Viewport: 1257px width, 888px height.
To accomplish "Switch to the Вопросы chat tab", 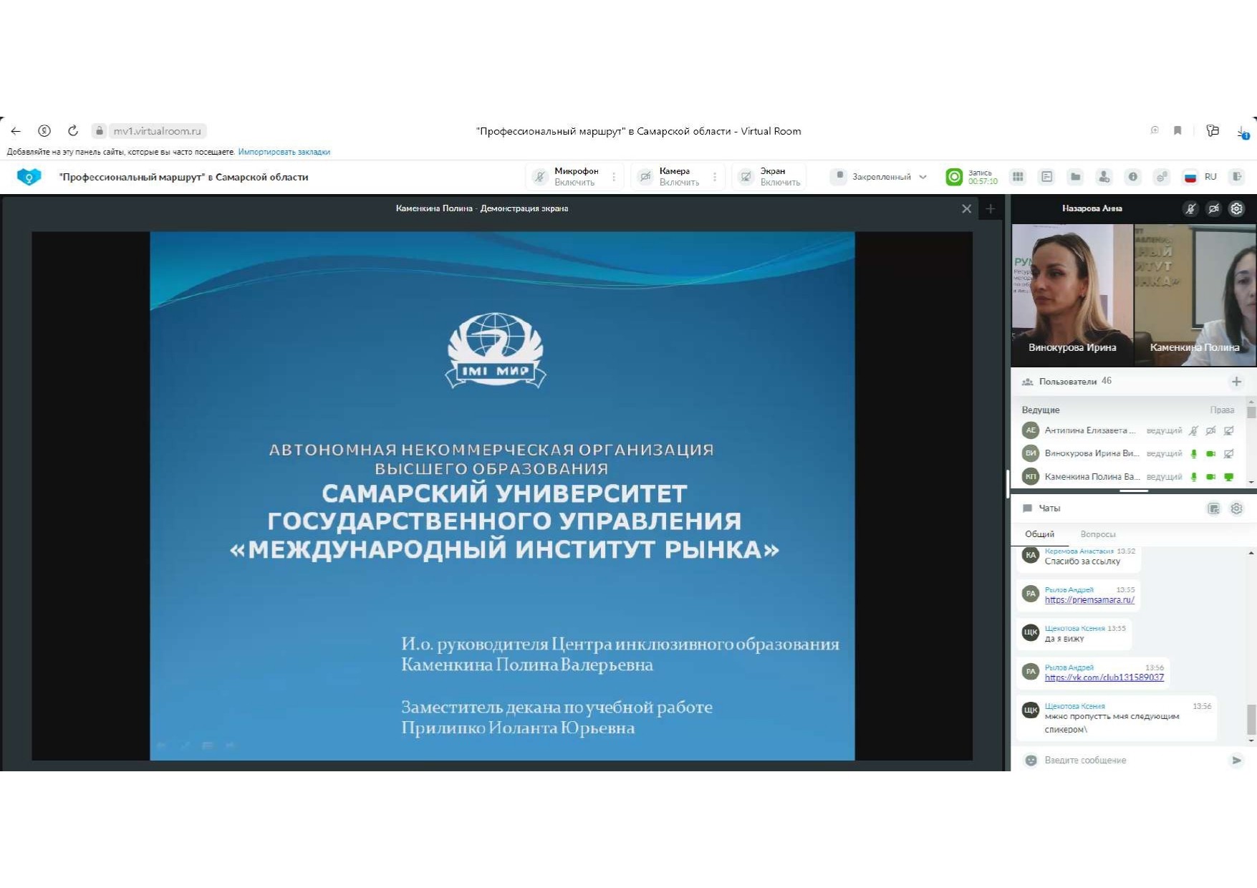I will 1097,534.
